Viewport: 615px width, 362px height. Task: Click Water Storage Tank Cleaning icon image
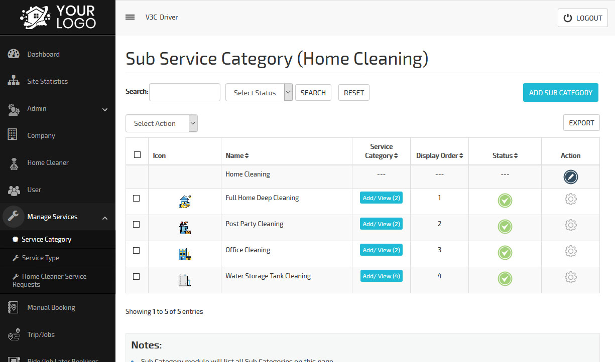coord(185,280)
